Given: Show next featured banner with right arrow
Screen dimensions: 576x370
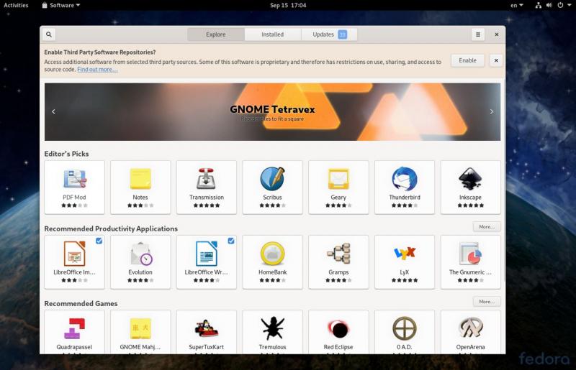Looking at the screenshot, I should [492, 111].
